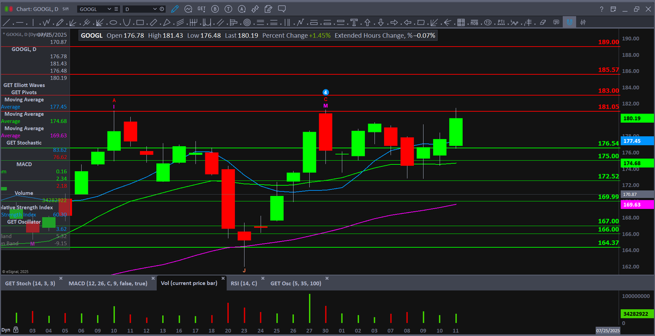Open the link windows icon

[255, 9]
